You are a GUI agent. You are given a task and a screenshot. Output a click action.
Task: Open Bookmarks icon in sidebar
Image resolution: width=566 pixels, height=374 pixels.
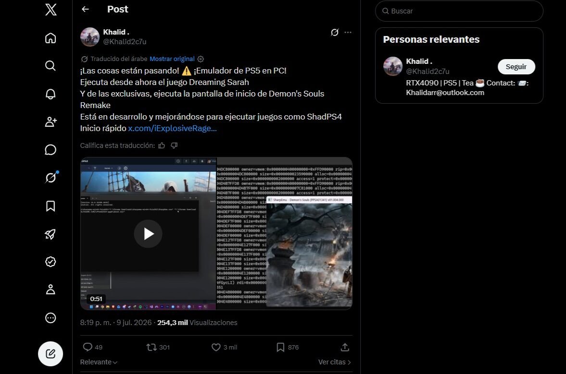(50, 206)
